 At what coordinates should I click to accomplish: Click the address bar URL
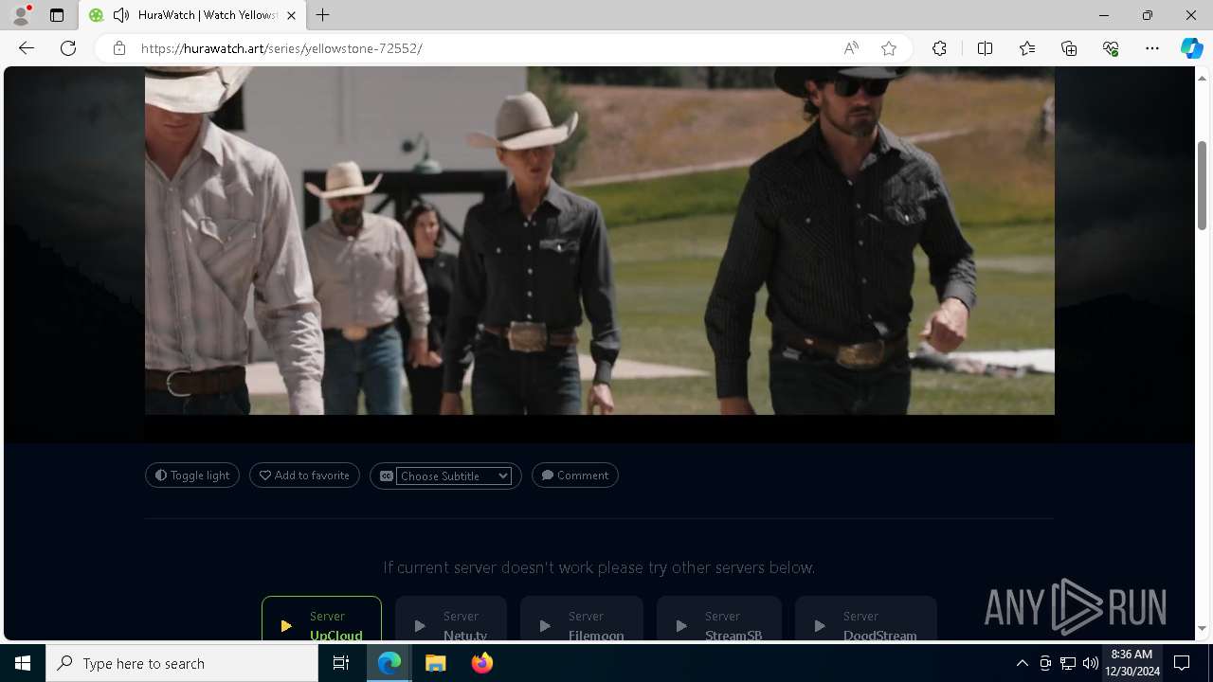(281, 48)
